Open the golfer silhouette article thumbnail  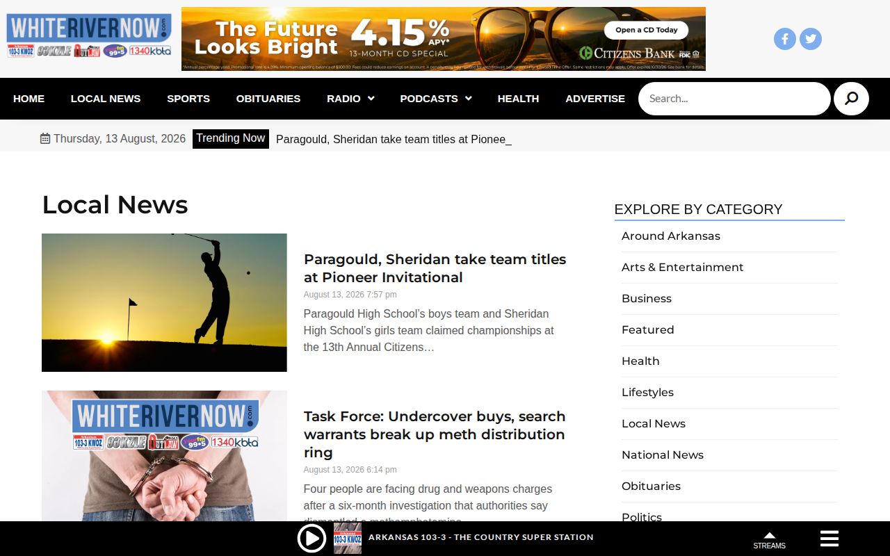point(164,302)
